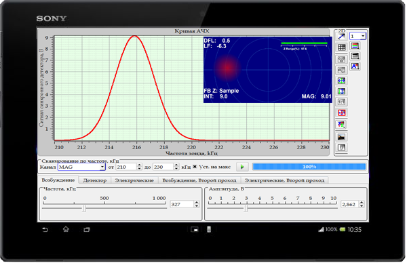Viewport: 407px width, 263px height.
Task: Select Возбуждение, Второй проход tab
Action: tap(199, 180)
